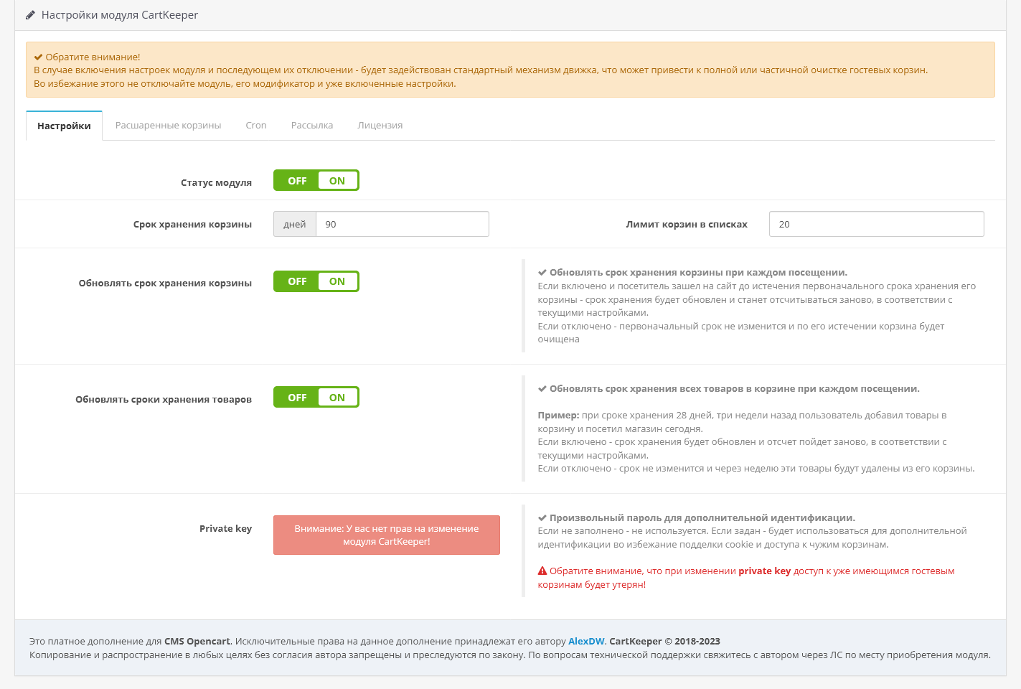The width and height of the screenshot is (1021, 689).
Task: Click the Лимит корзин в списках field
Action: [x=876, y=225]
